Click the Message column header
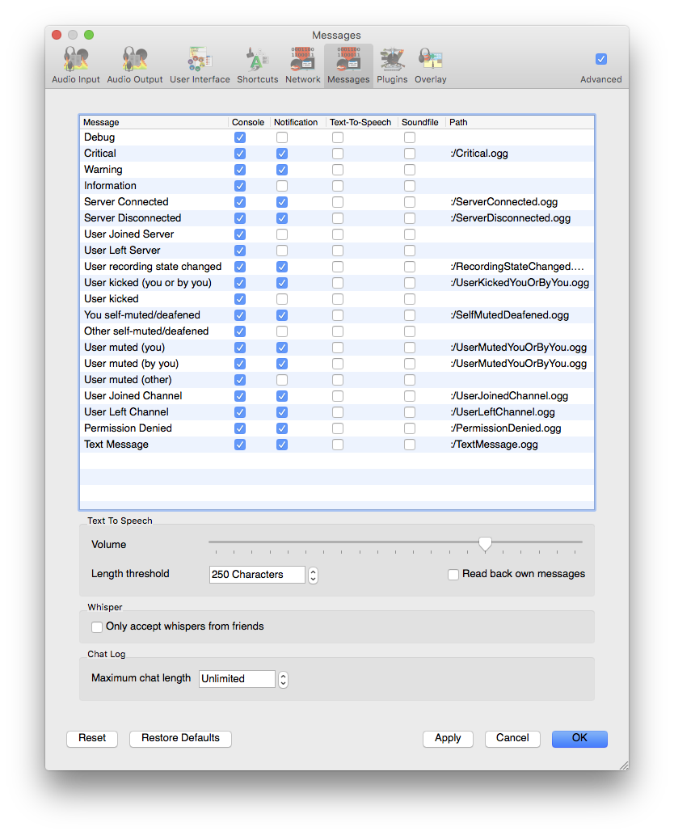 tap(154, 122)
